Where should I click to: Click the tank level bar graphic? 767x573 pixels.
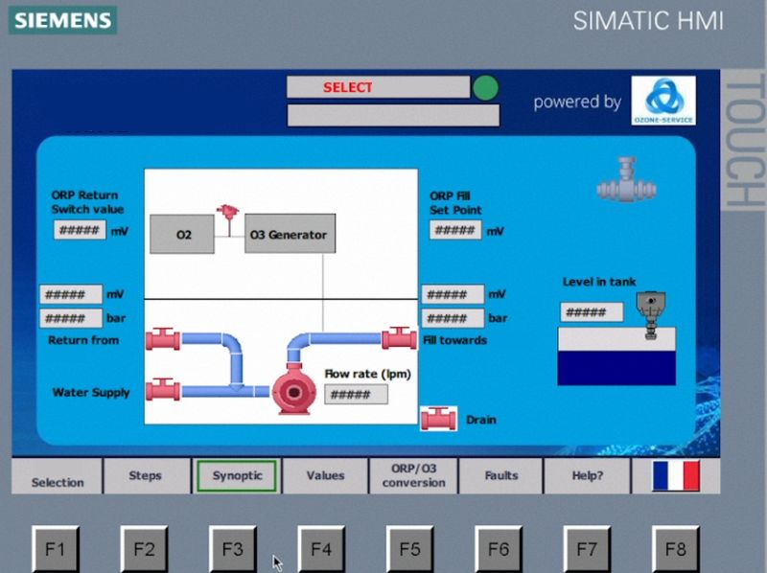point(616,356)
